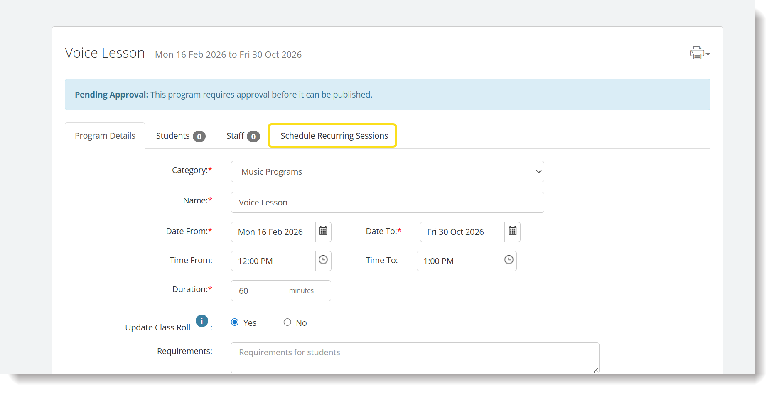Open the Time From clock picker
774x393 pixels.
(323, 261)
